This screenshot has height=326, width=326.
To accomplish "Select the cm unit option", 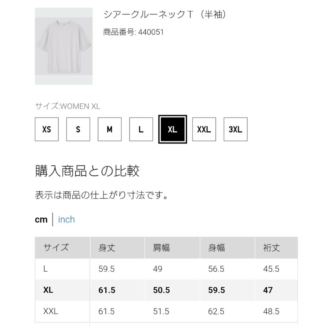I will tap(41, 219).
